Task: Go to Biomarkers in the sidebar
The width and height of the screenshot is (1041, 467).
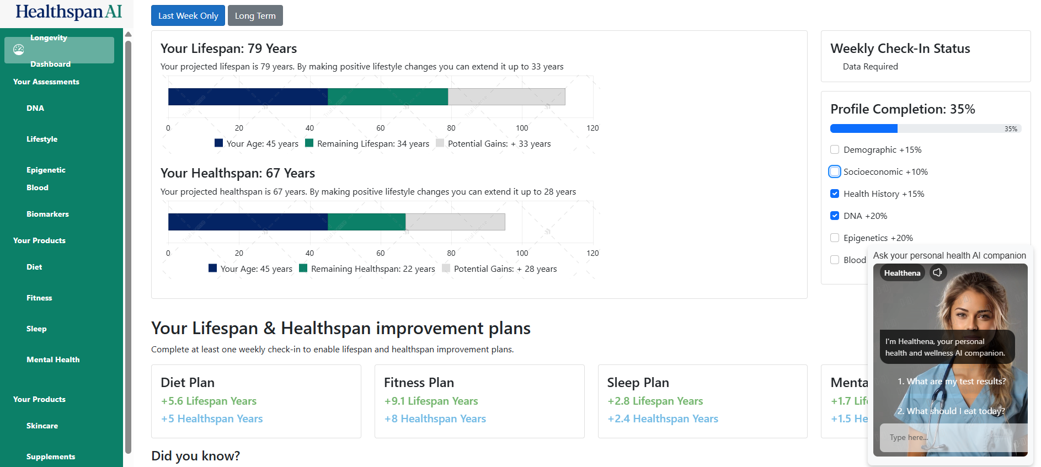Action: pos(47,214)
